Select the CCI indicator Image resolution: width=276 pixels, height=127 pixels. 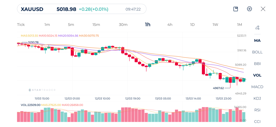(x=257, y=121)
